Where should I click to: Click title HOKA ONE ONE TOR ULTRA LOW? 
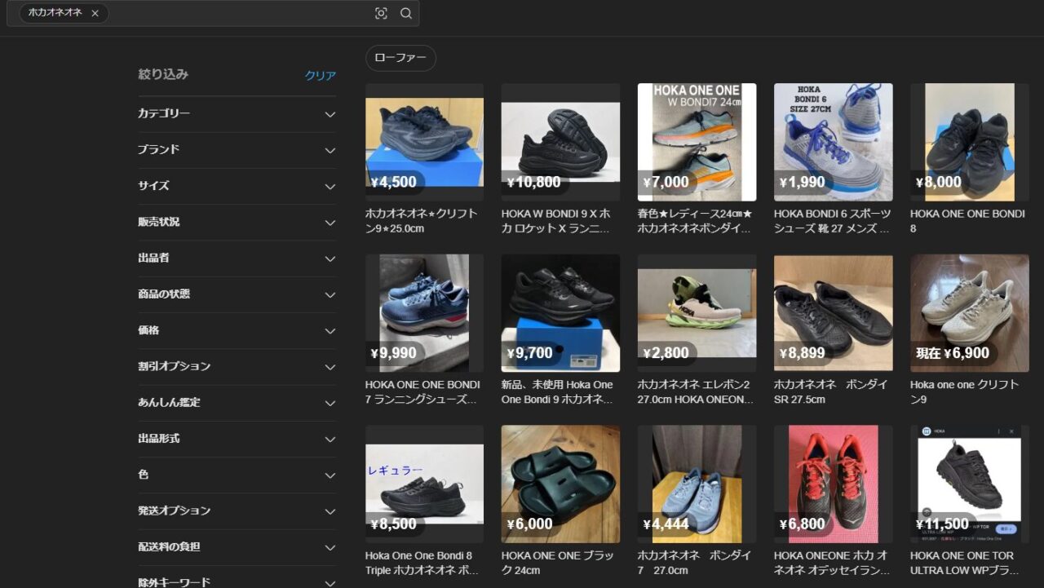[x=963, y=563]
